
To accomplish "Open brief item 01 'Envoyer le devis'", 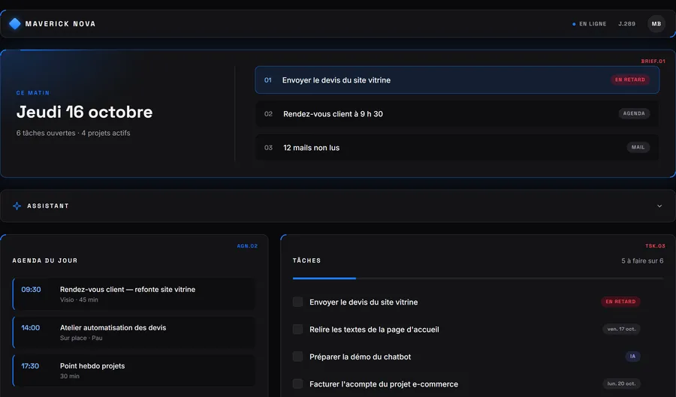I will (457, 80).
